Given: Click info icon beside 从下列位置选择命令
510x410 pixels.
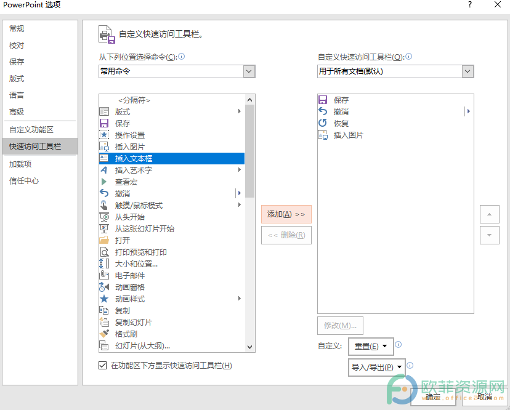Looking at the screenshot, I should point(182,57).
